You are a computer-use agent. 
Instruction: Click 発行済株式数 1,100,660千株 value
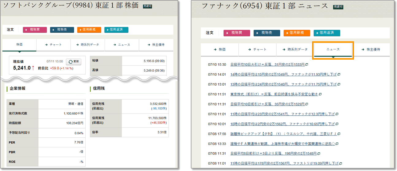click(x=73, y=113)
